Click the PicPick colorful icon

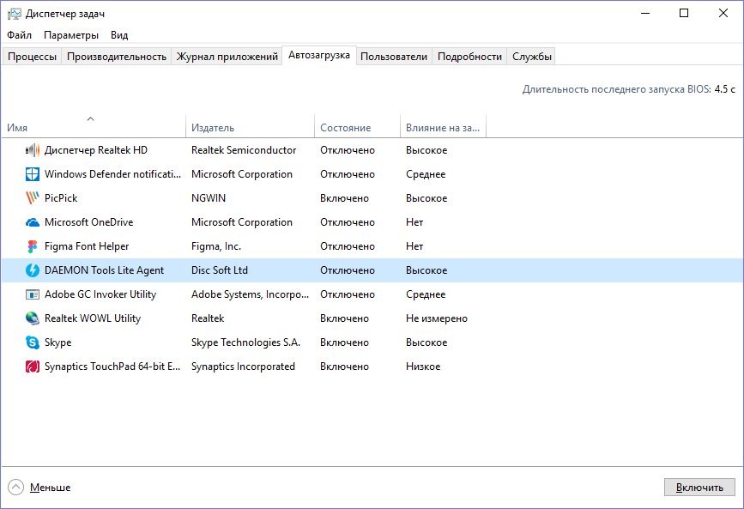click(x=33, y=198)
